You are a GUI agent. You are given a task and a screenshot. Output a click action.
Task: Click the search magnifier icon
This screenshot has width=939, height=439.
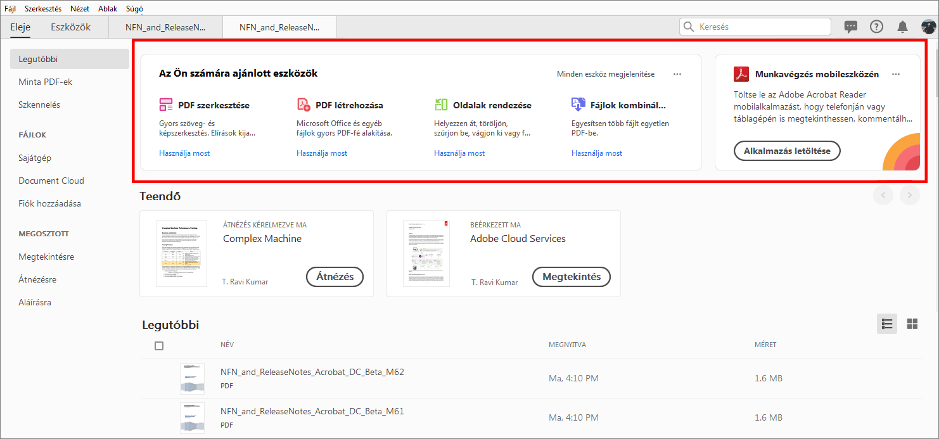(689, 27)
